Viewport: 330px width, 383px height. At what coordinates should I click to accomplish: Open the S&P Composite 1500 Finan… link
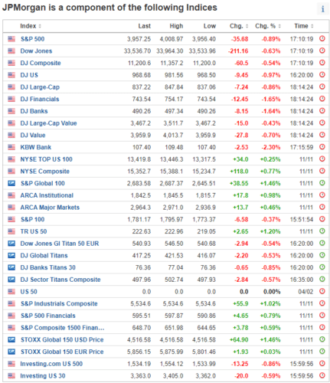62,328
